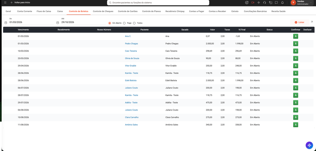
Task: Open the Receita Saúde tab
Action: tap(278, 11)
